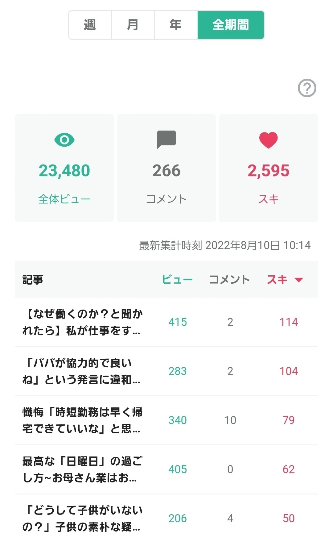Tap the green eye views icon
The image size is (333, 542).
(x=64, y=140)
